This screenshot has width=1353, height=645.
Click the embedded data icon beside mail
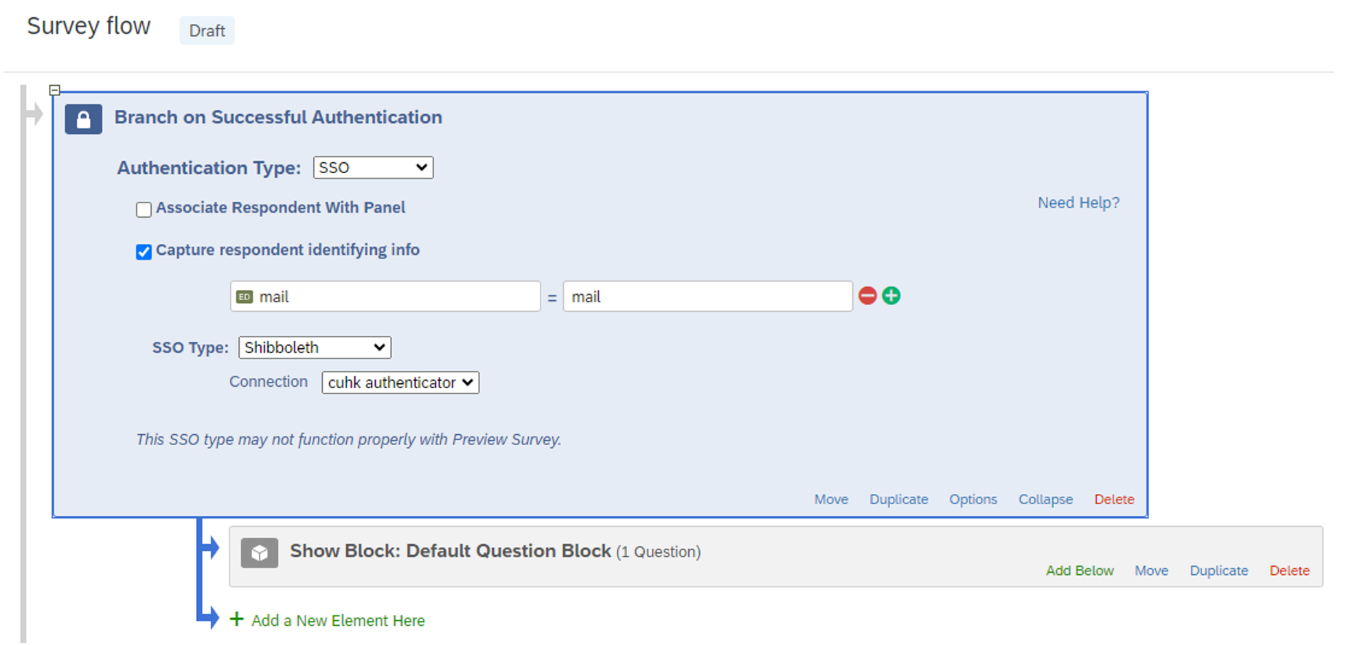(x=245, y=297)
